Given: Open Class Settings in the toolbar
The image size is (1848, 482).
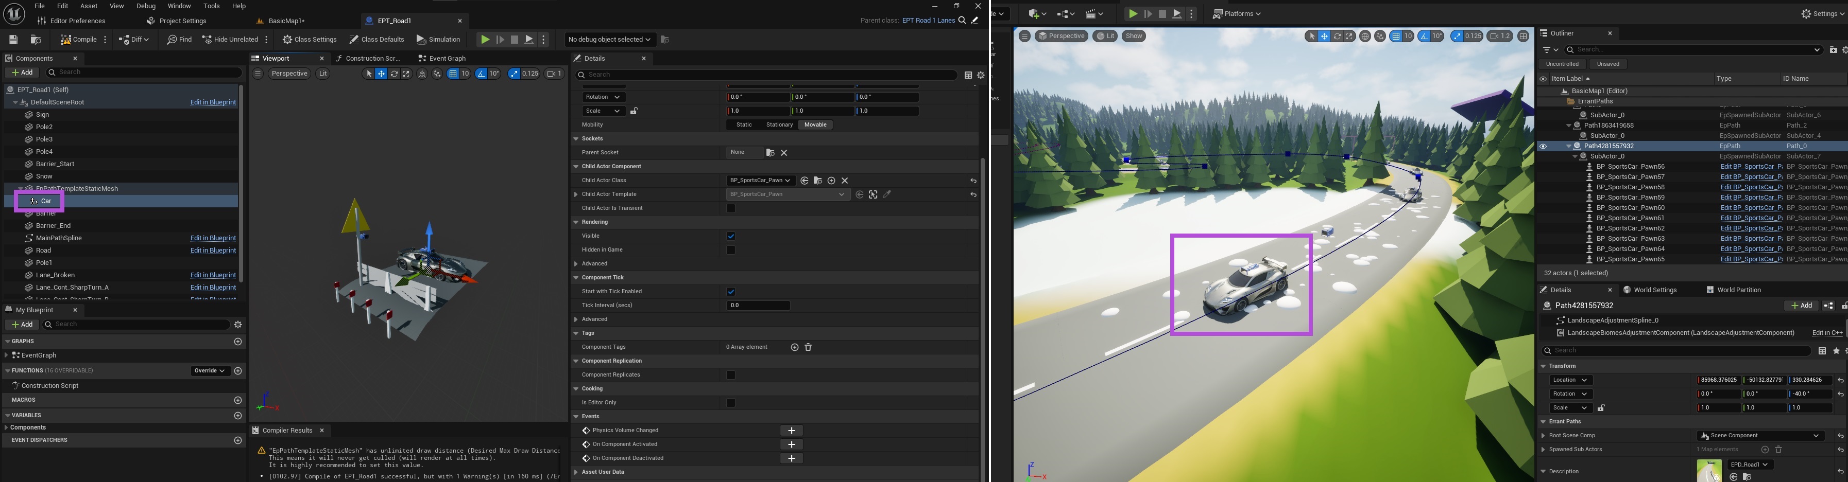Looking at the screenshot, I should click(x=309, y=40).
